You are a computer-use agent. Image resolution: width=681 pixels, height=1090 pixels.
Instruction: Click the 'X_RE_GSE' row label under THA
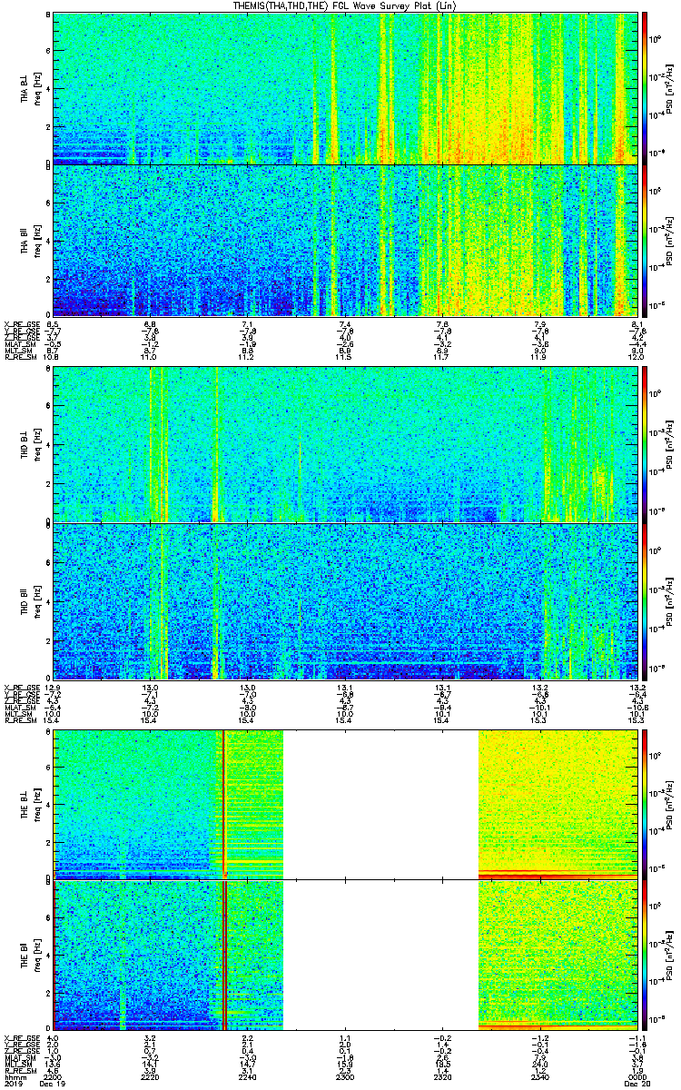point(21,324)
